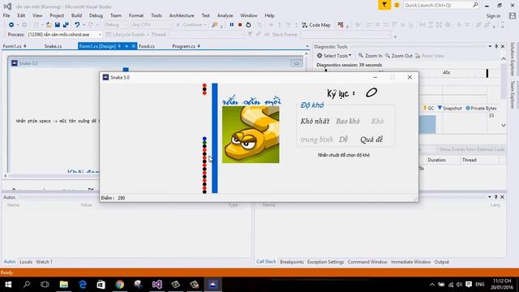Switch to the Output tab
This screenshot has height=292, width=519.
(441, 262)
